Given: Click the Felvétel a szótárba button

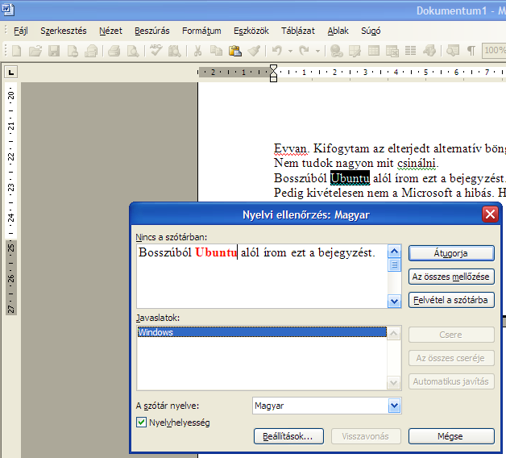Looking at the screenshot, I should click(451, 300).
